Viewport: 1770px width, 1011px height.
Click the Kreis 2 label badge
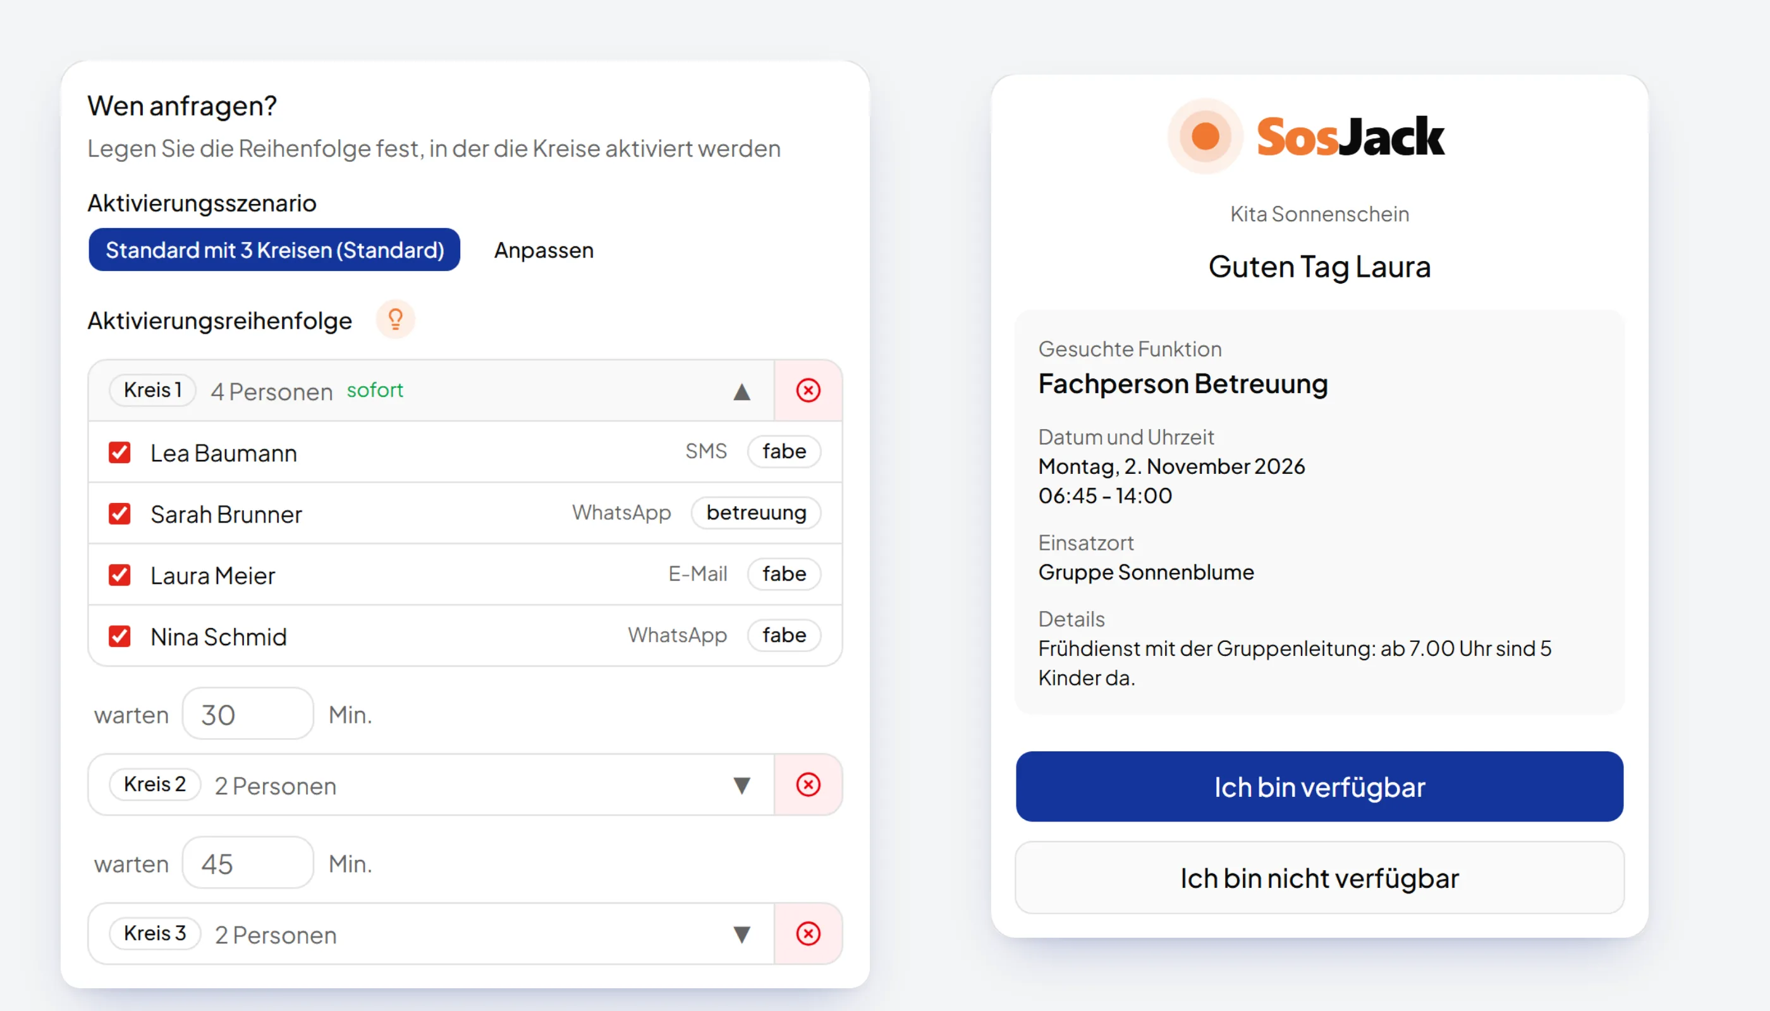pyautogui.click(x=155, y=785)
